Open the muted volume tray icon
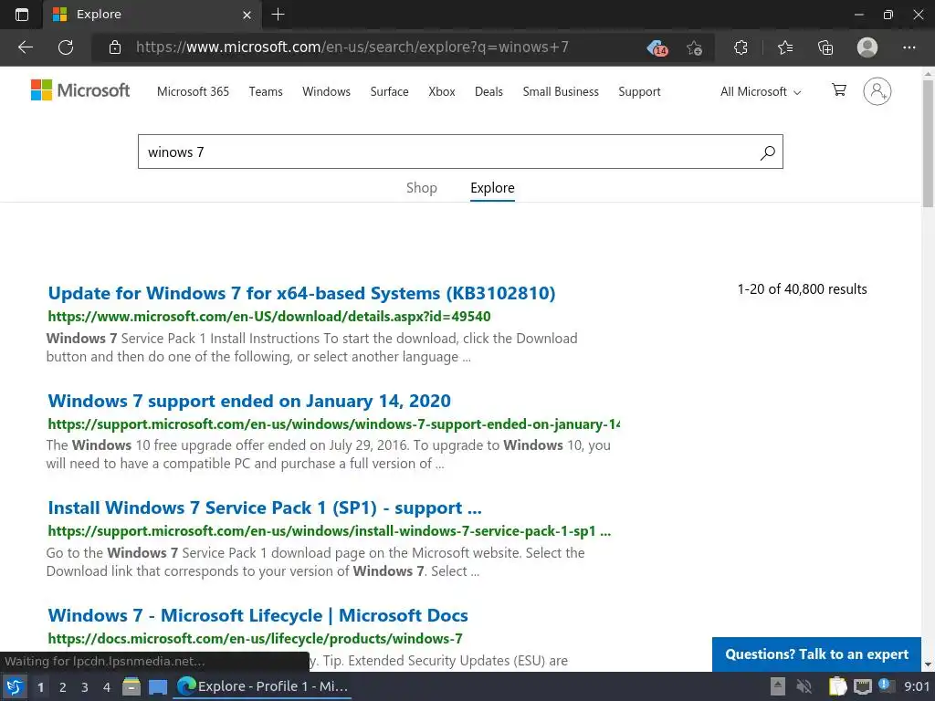The image size is (935, 701). click(804, 686)
